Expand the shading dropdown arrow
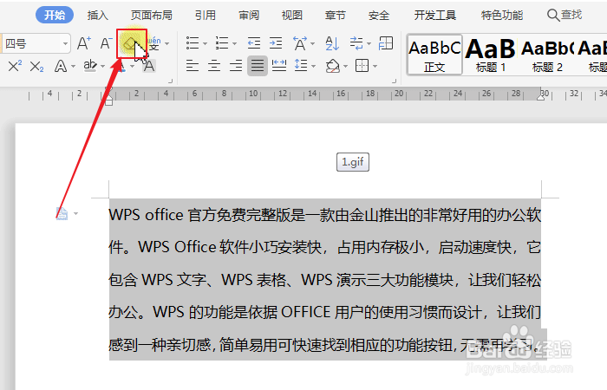 pyautogui.click(x=345, y=67)
